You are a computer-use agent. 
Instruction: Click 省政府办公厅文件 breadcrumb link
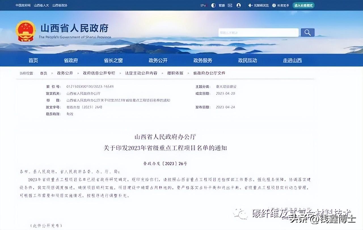tap(209, 73)
